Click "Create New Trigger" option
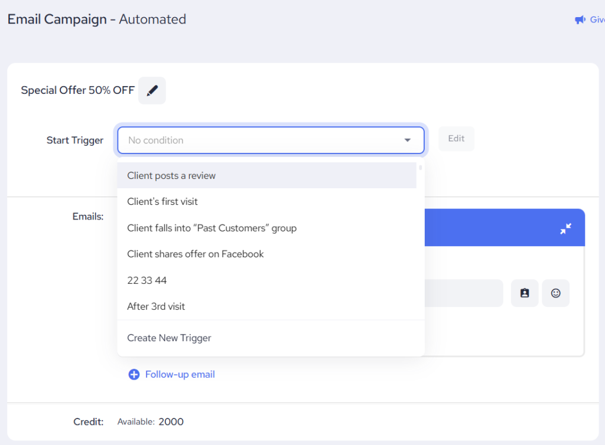 [169, 338]
